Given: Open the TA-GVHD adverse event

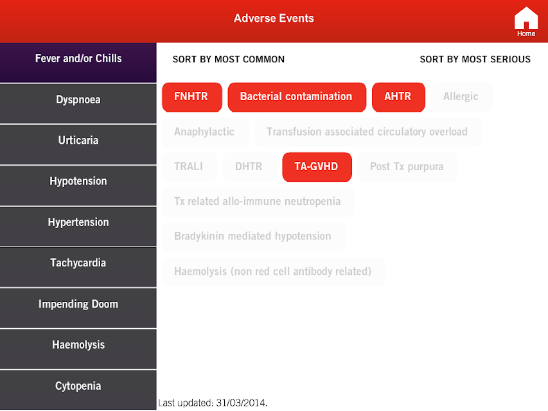Looking at the screenshot, I should (317, 167).
